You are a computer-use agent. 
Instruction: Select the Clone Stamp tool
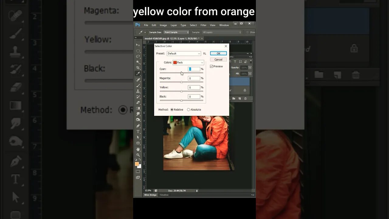(x=138, y=91)
